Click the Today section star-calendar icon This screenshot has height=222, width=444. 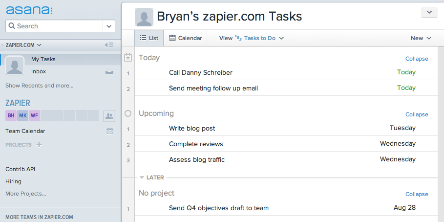click(x=128, y=58)
